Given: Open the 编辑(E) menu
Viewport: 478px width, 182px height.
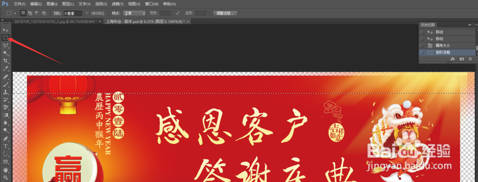Looking at the screenshot, I should coord(36,4).
